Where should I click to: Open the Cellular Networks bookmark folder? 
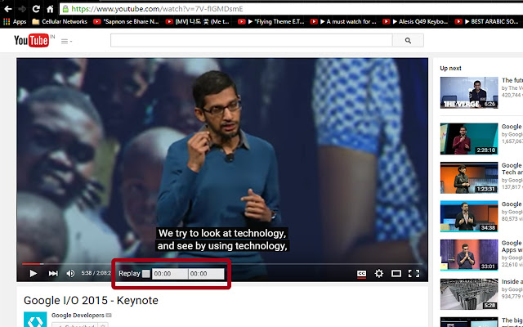60,22
